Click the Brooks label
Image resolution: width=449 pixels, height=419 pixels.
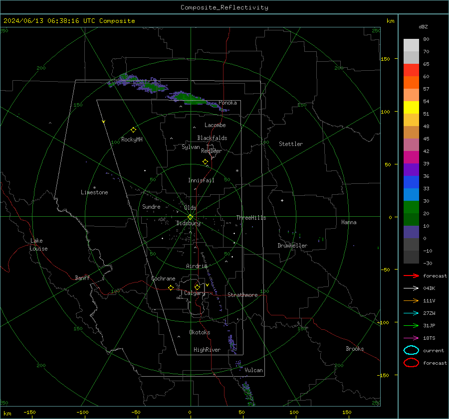355,349
